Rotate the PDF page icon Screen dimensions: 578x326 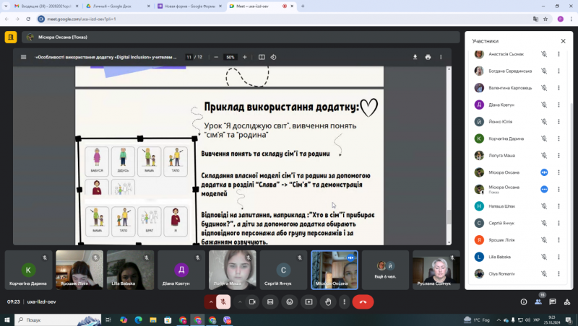[x=273, y=57]
